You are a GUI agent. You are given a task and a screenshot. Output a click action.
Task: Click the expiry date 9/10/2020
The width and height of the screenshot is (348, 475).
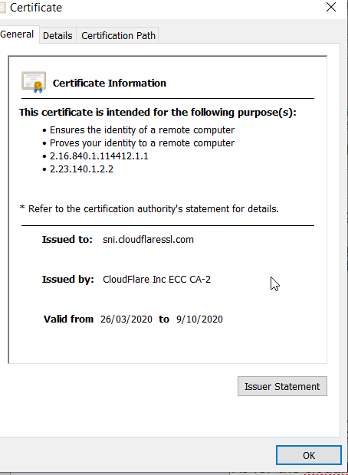pyautogui.click(x=199, y=319)
